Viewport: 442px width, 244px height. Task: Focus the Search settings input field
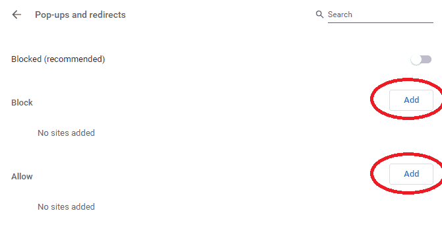380,15
